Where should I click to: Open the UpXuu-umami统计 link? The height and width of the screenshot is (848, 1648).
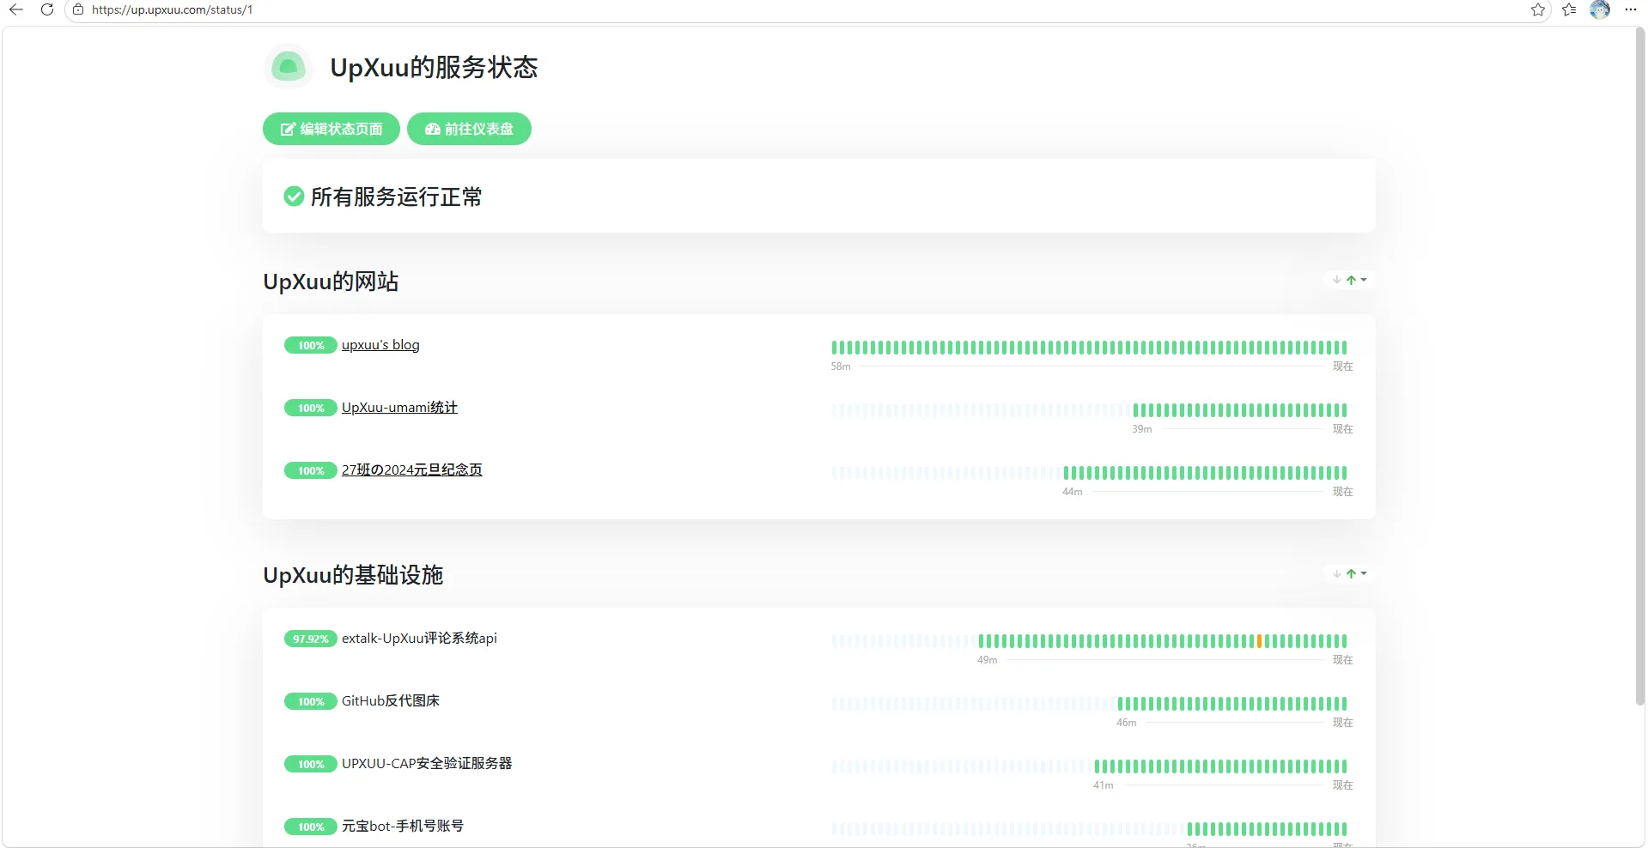click(399, 408)
